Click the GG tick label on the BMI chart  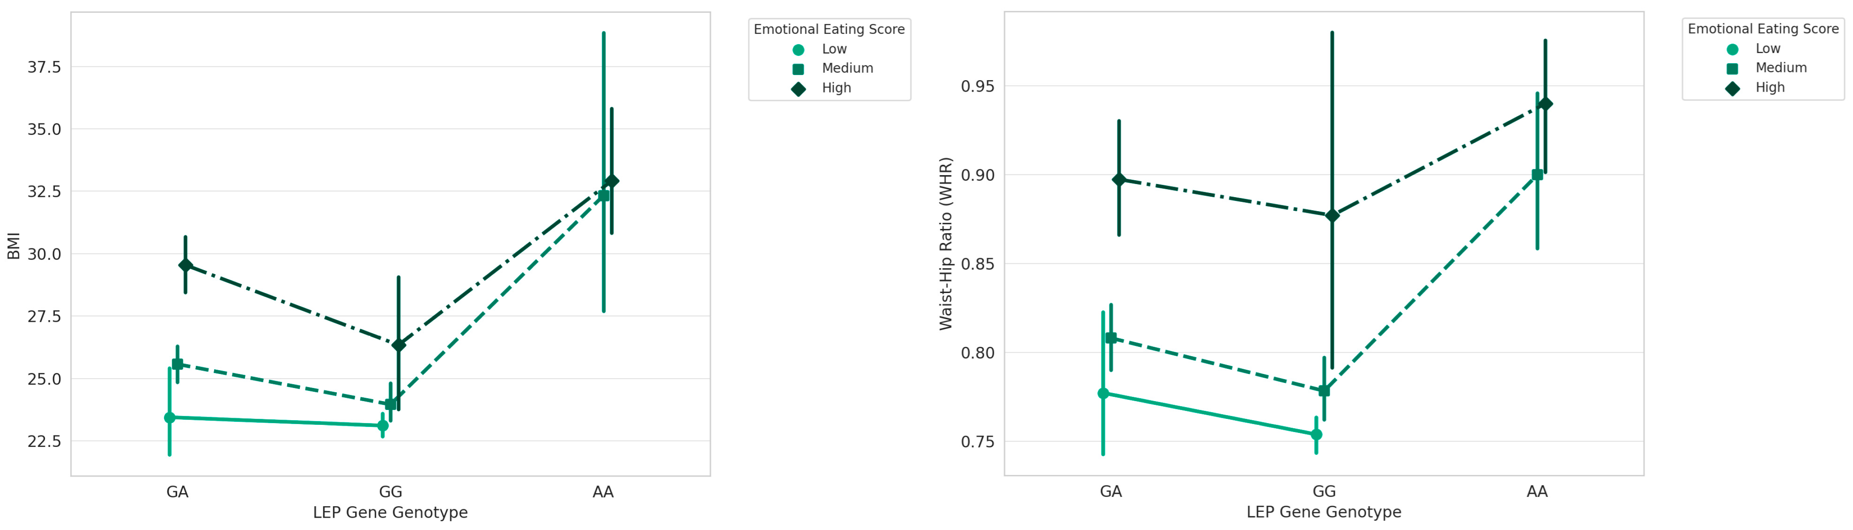pyautogui.click(x=391, y=492)
